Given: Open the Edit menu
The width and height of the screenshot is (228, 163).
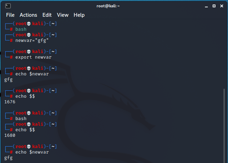Looking at the screenshot, I should 47,15.
